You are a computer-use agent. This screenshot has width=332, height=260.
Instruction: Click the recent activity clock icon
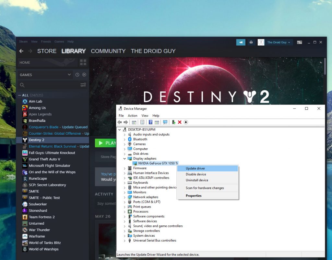click(x=77, y=74)
